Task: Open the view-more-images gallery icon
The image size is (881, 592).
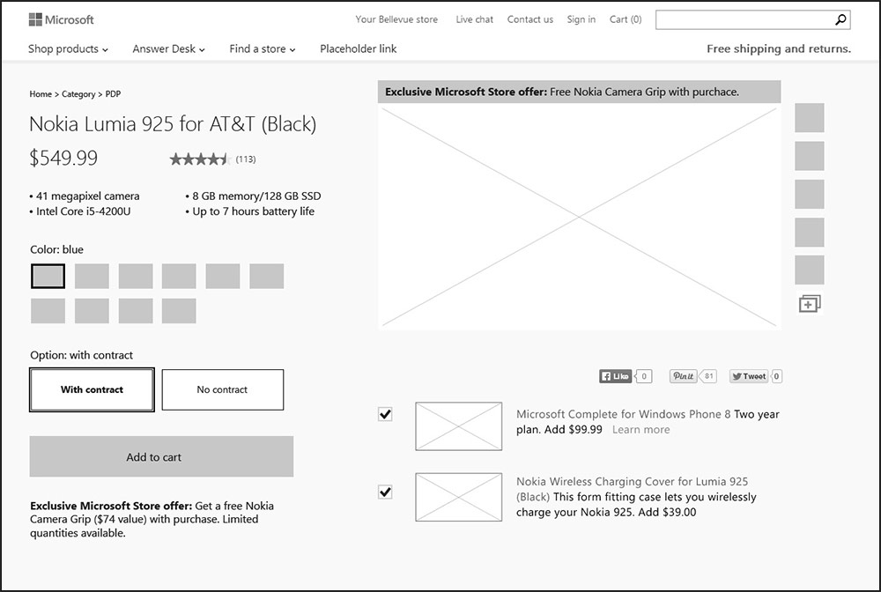Action: (810, 303)
